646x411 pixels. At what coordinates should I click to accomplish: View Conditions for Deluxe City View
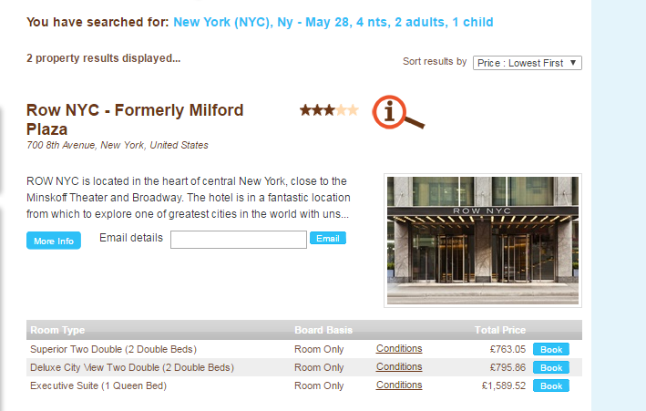point(399,366)
